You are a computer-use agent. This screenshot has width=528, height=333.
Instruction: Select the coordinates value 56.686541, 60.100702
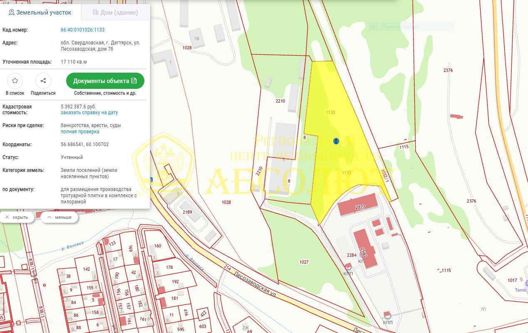point(85,144)
